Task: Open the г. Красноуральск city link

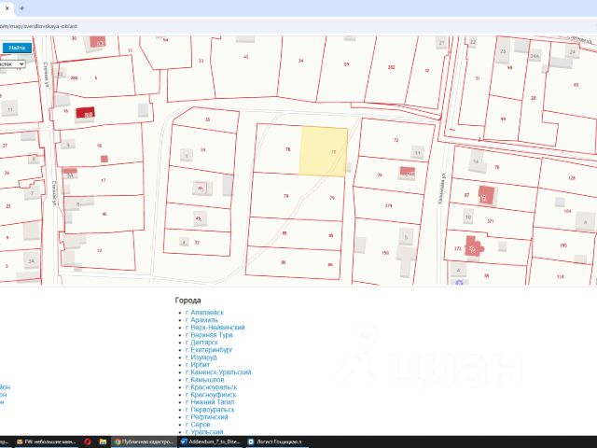Action: (212, 387)
